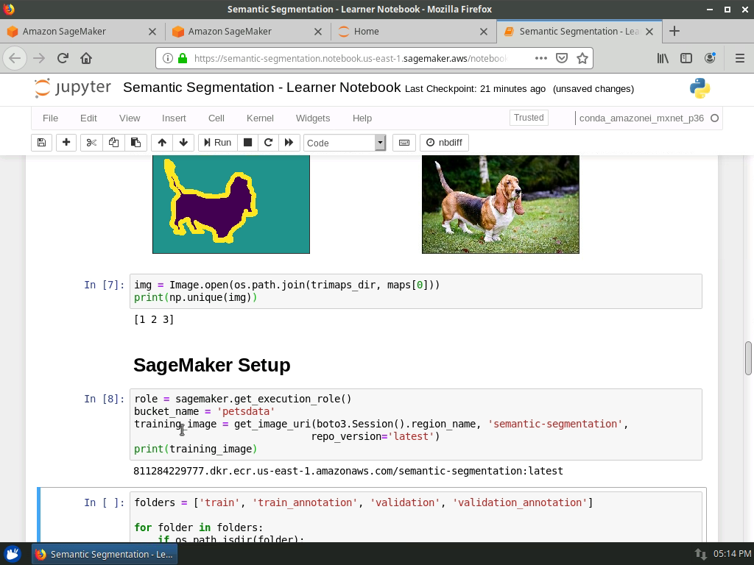Click the Last Checkpoint status text

coord(475,89)
